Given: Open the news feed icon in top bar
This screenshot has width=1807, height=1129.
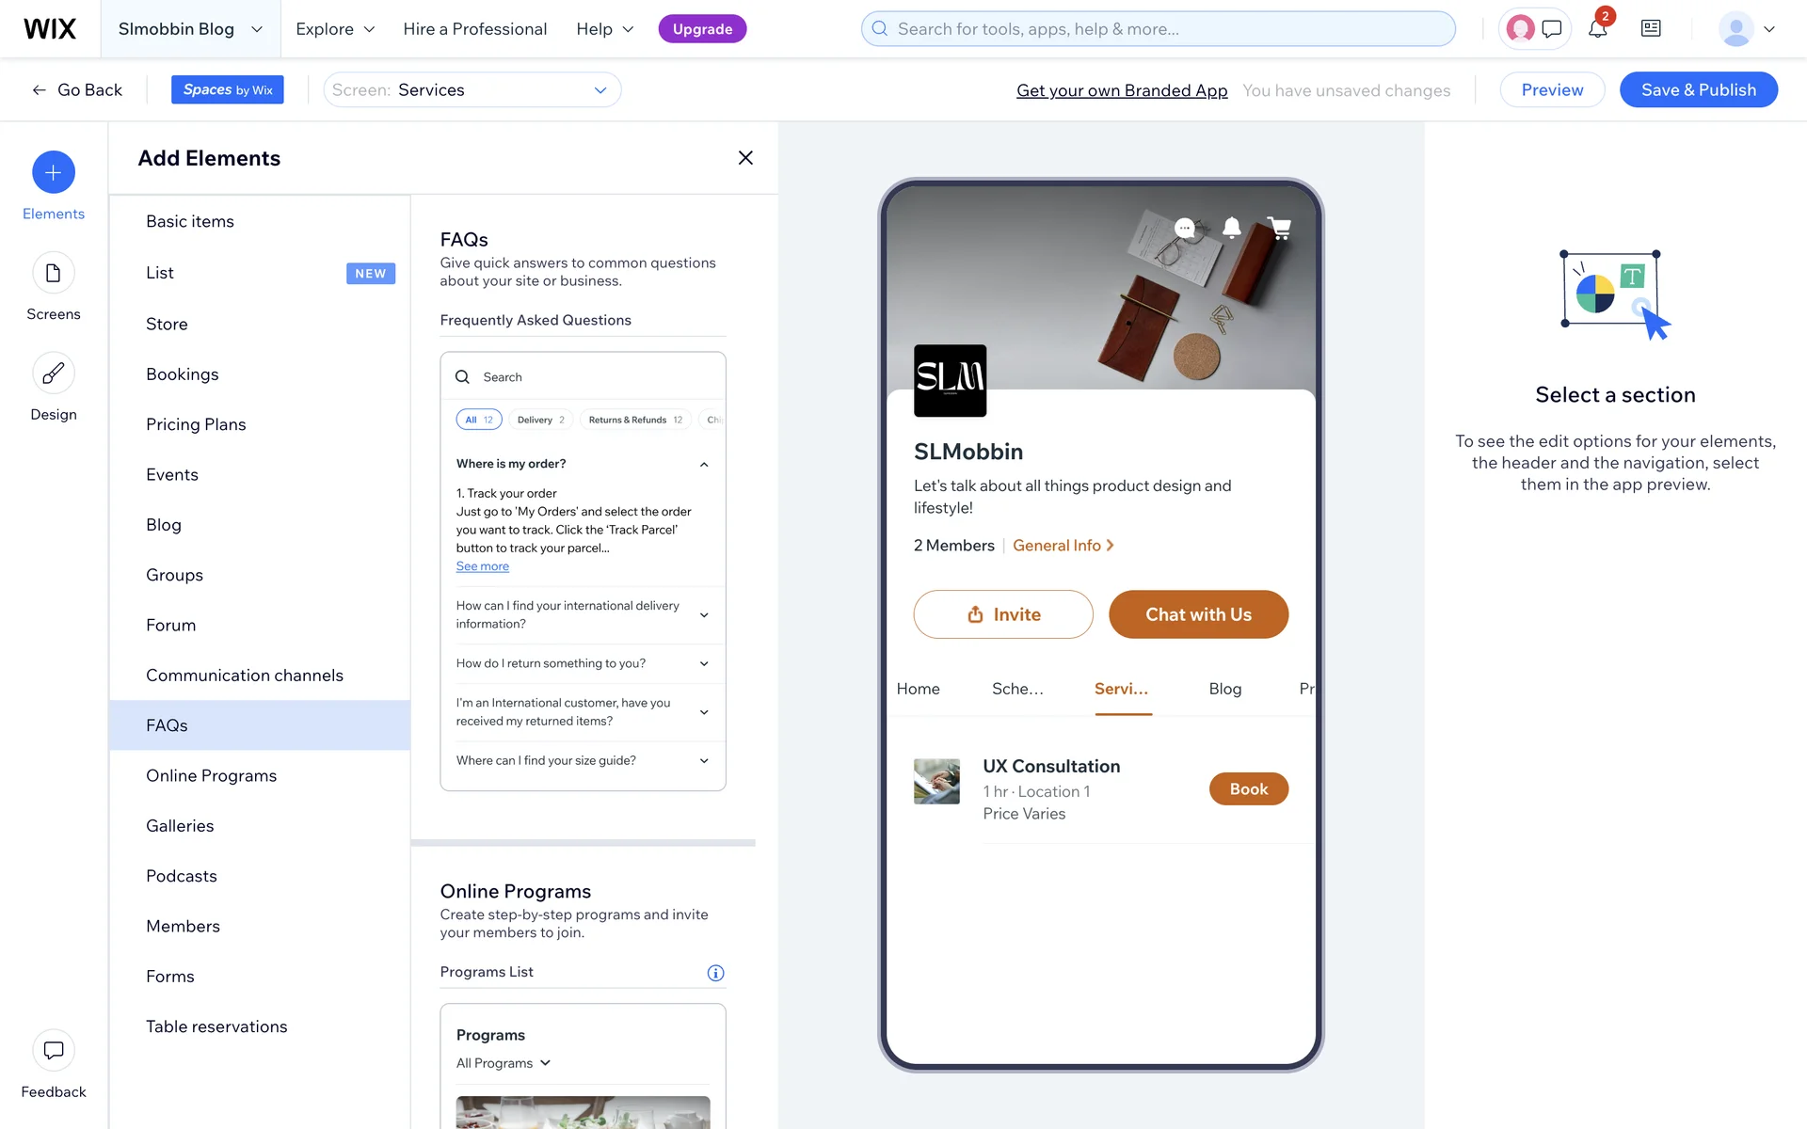Looking at the screenshot, I should click(1651, 29).
